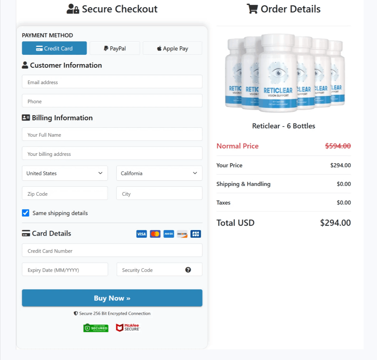Image resolution: width=377 pixels, height=360 pixels.
Task: Switch payment to Apple Pay
Action: coord(172,48)
